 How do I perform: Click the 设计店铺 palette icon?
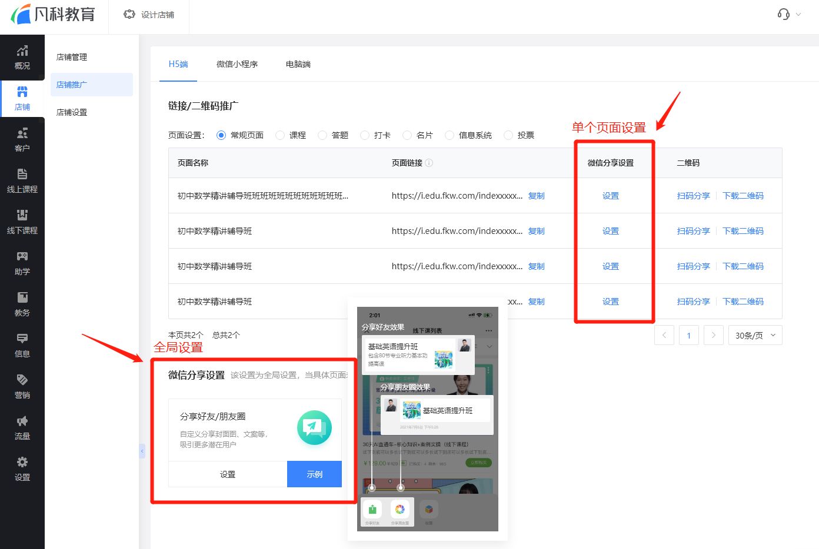pos(129,14)
